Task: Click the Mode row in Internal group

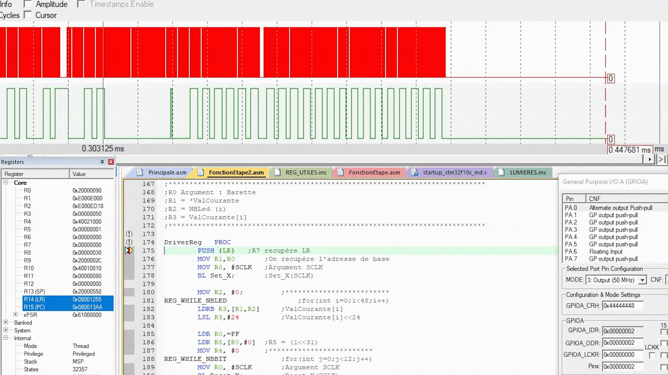Action: tap(68, 346)
